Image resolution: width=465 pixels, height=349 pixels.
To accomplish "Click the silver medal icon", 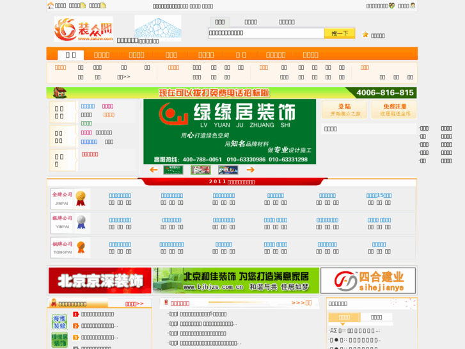I will pos(81,222).
